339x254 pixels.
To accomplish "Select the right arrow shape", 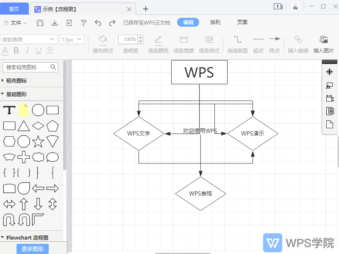I will point(53,188).
